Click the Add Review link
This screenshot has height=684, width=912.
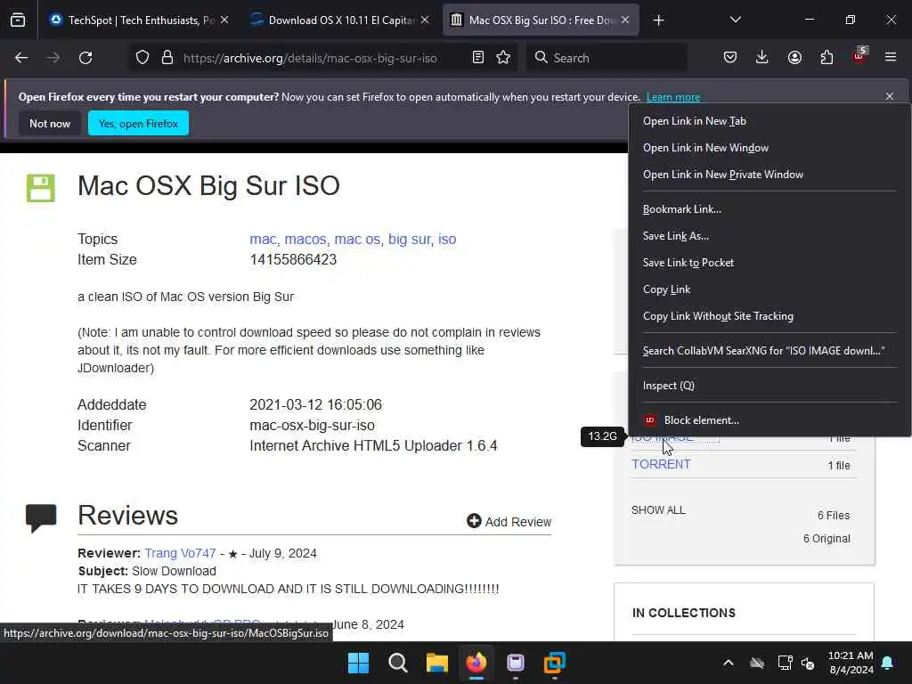pos(517,522)
